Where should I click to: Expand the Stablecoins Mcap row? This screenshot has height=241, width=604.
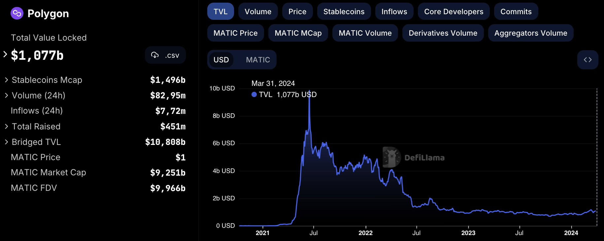6,80
